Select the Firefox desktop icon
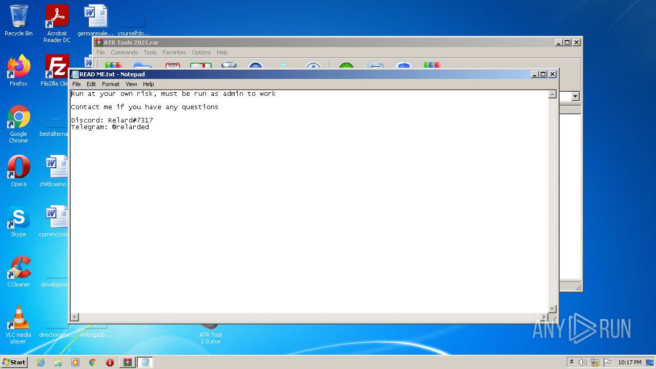Screen dimensions: 656x369 18,70
